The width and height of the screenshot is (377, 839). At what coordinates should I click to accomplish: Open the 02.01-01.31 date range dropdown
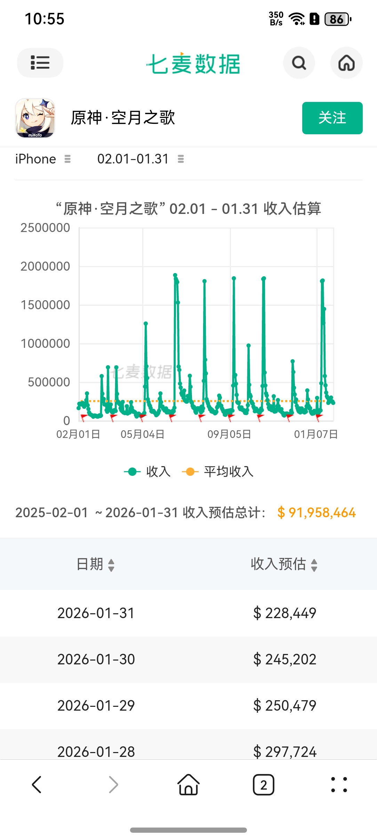tap(140, 159)
